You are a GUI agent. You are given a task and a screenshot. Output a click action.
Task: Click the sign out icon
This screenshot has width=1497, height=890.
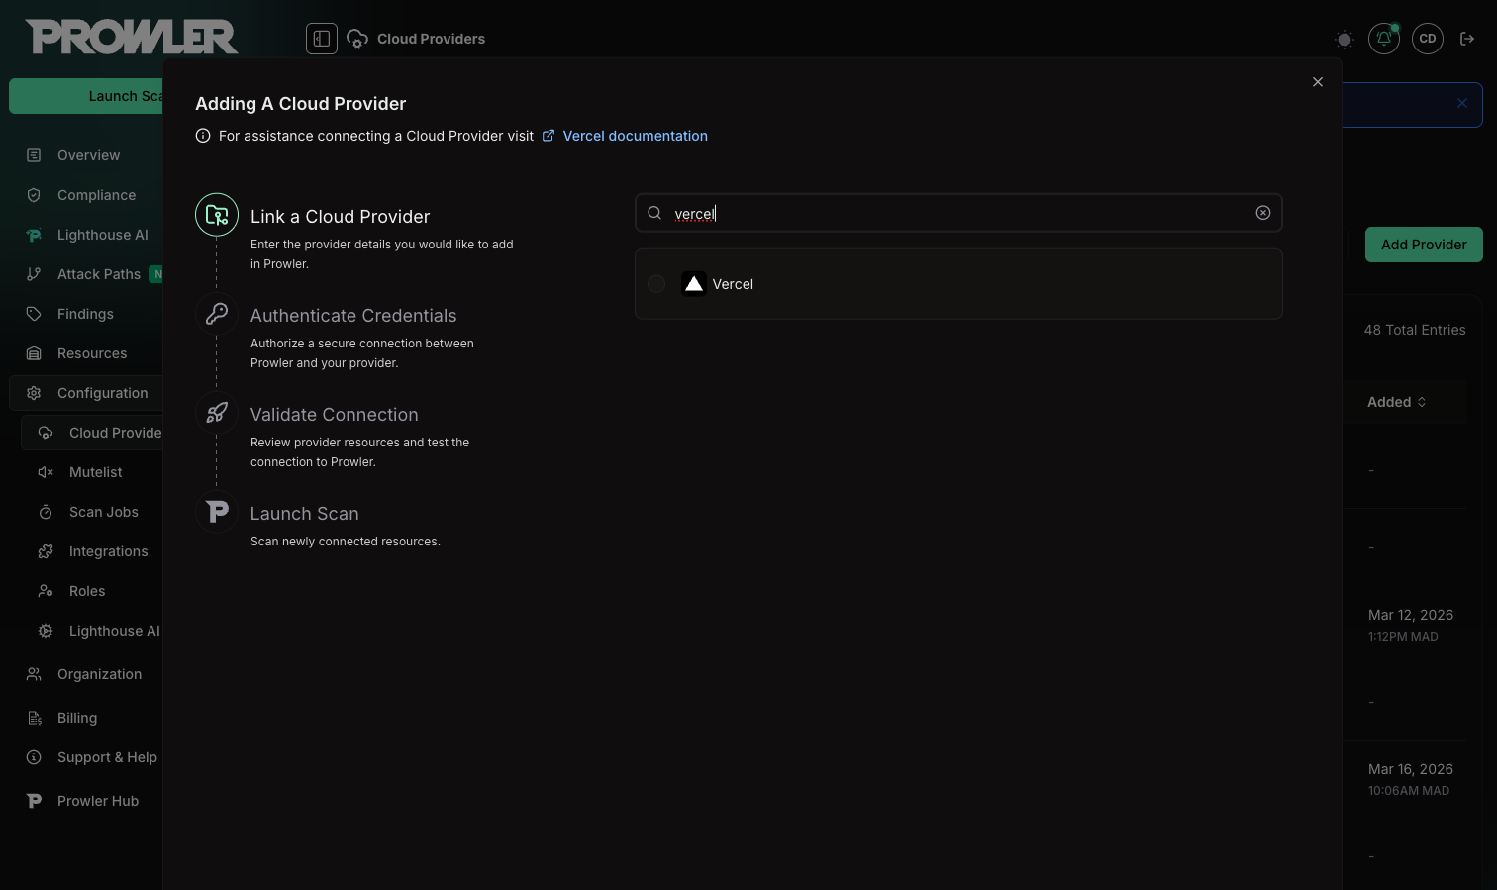1467,39
